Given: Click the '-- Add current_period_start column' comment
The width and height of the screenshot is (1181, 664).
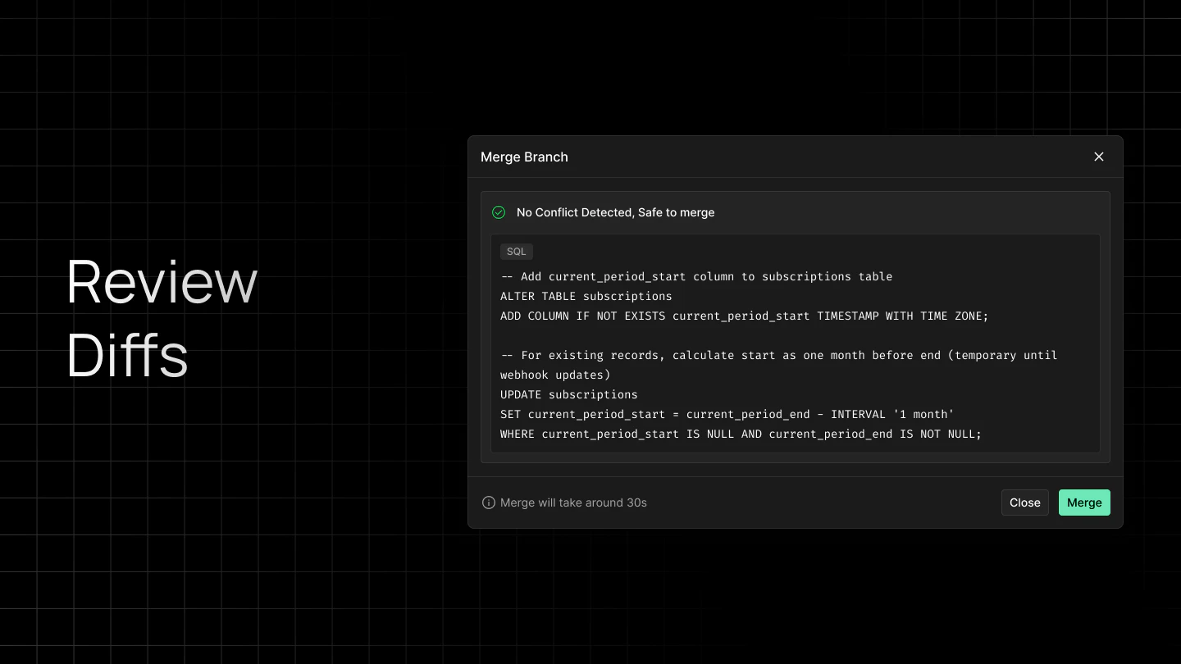Looking at the screenshot, I should pyautogui.click(x=696, y=276).
